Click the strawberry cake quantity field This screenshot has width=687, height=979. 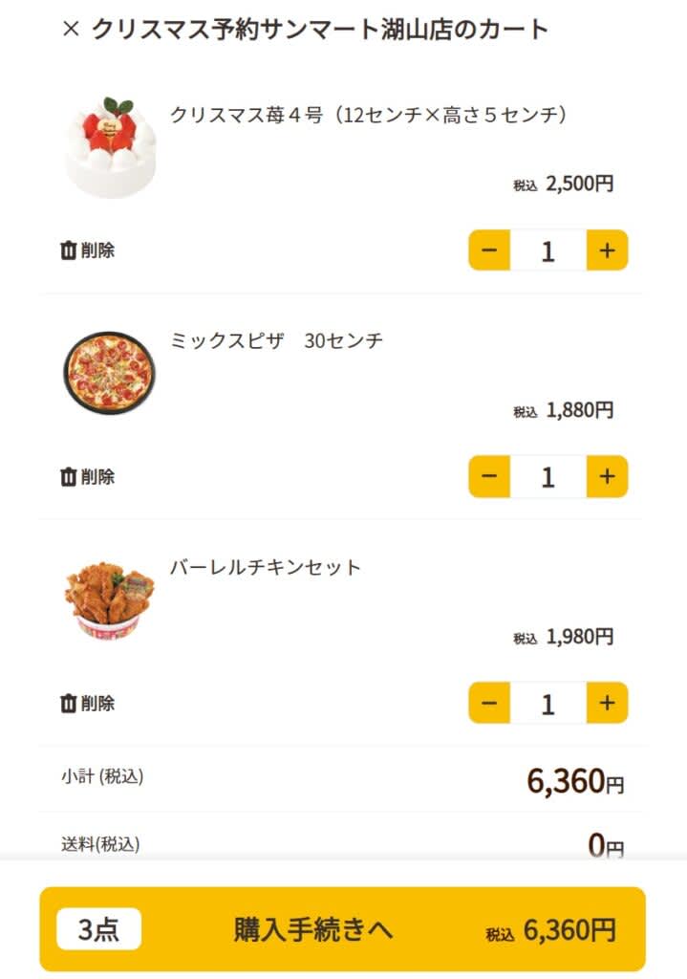[x=547, y=250]
